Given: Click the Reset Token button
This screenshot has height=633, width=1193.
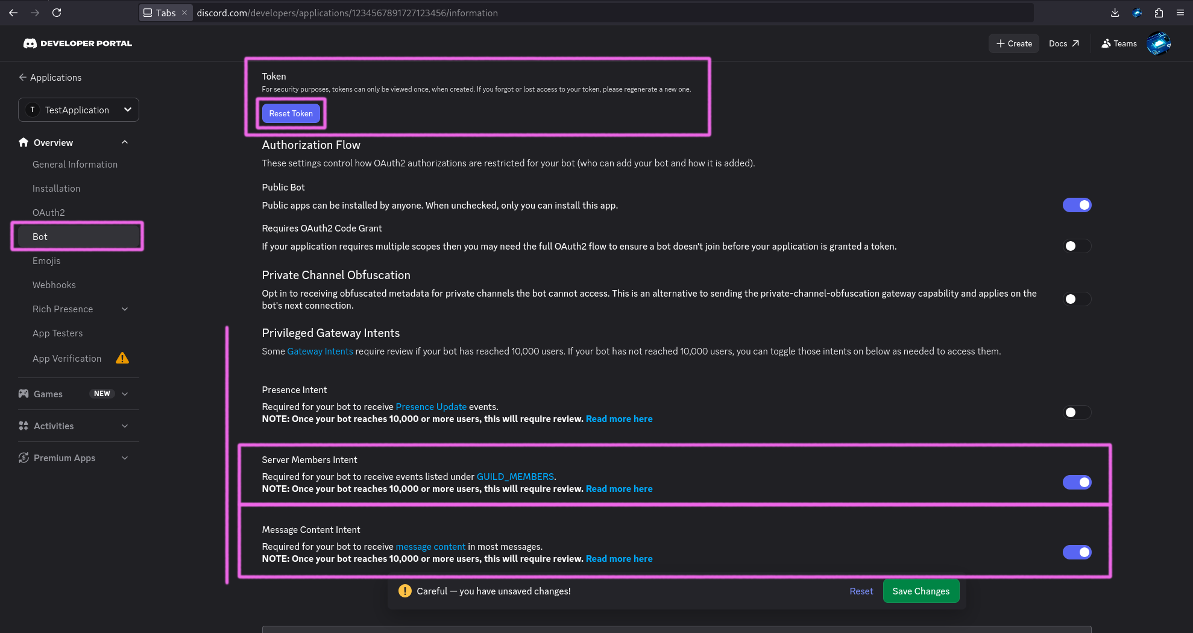Looking at the screenshot, I should pyautogui.click(x=291, y=113).
